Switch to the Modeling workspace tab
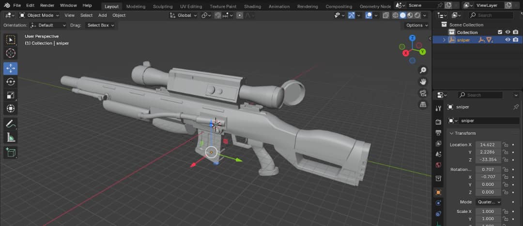The width and height of the screenshot is (523, 226). click(x=136, y=6)
